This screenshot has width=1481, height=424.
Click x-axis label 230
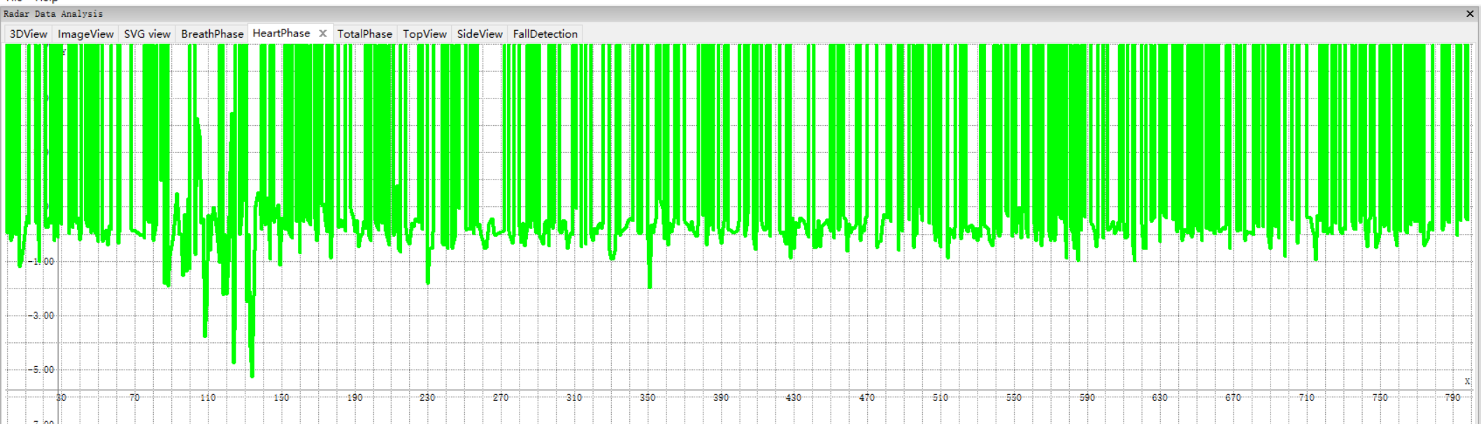427,397
